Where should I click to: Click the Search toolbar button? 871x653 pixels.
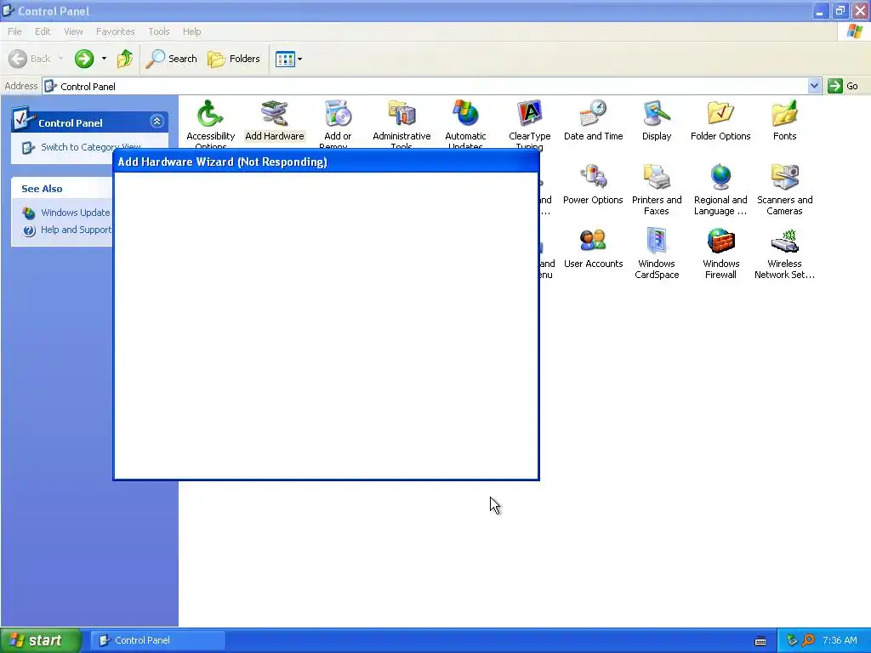pos(171,59)
